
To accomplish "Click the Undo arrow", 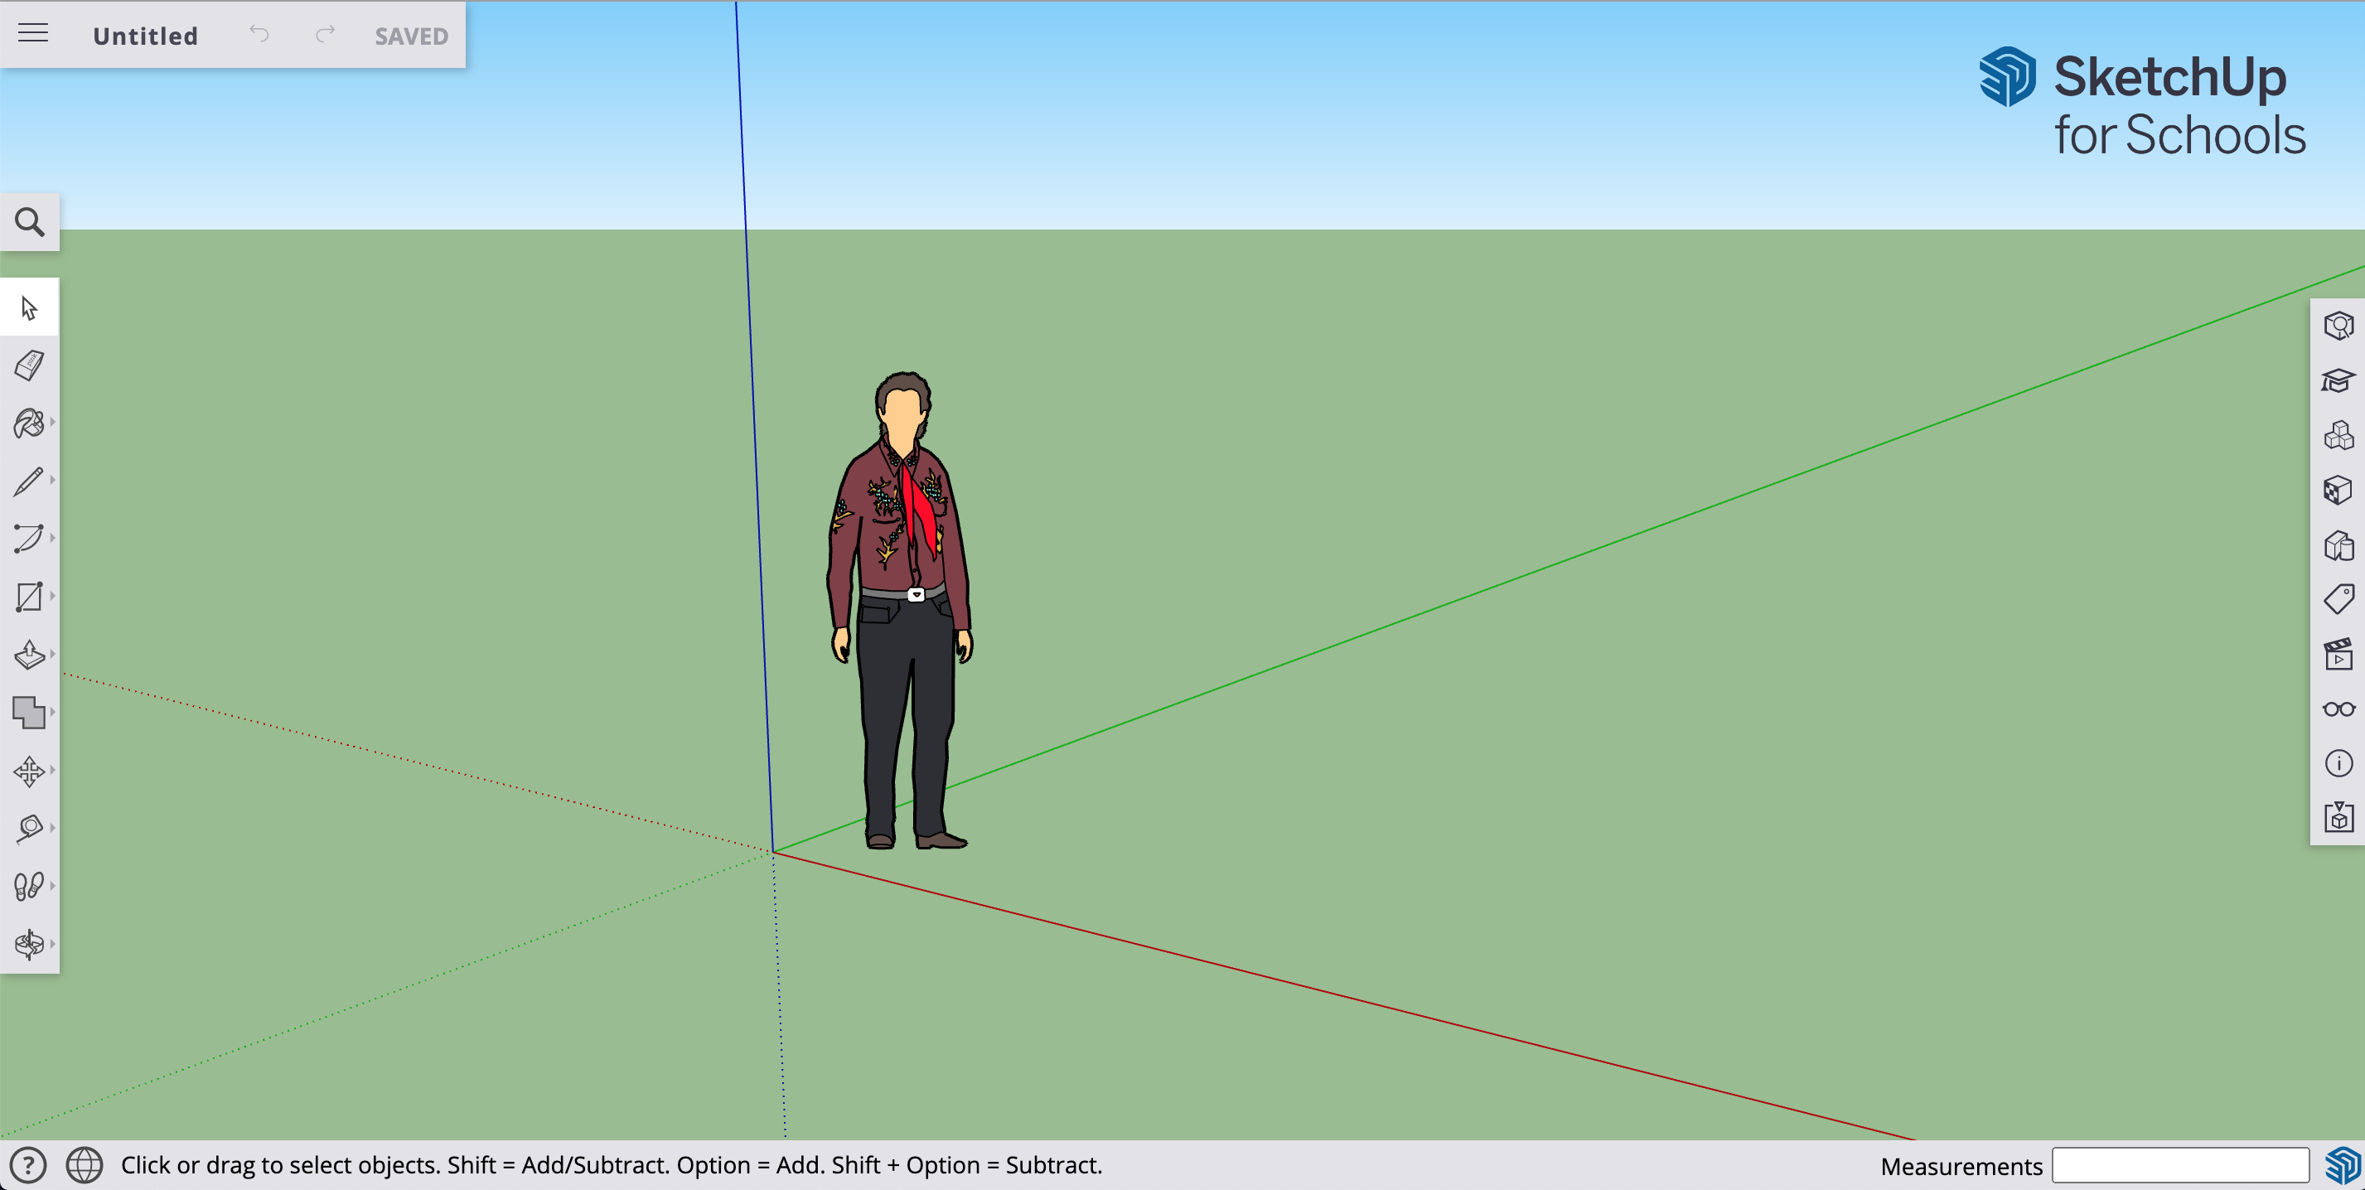I will tap(259, 35).
